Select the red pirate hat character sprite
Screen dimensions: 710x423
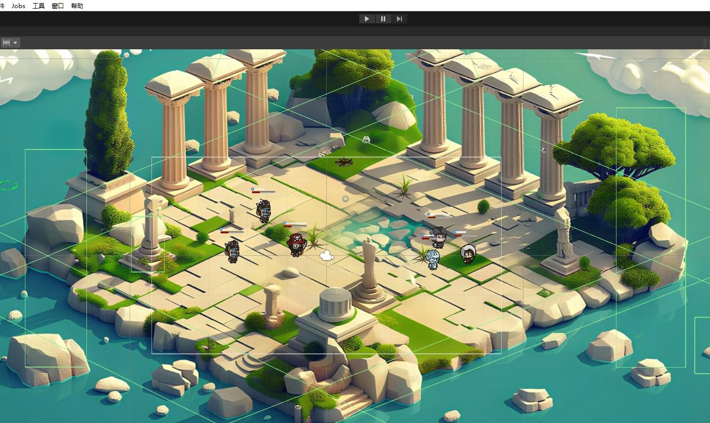(296, 244)
